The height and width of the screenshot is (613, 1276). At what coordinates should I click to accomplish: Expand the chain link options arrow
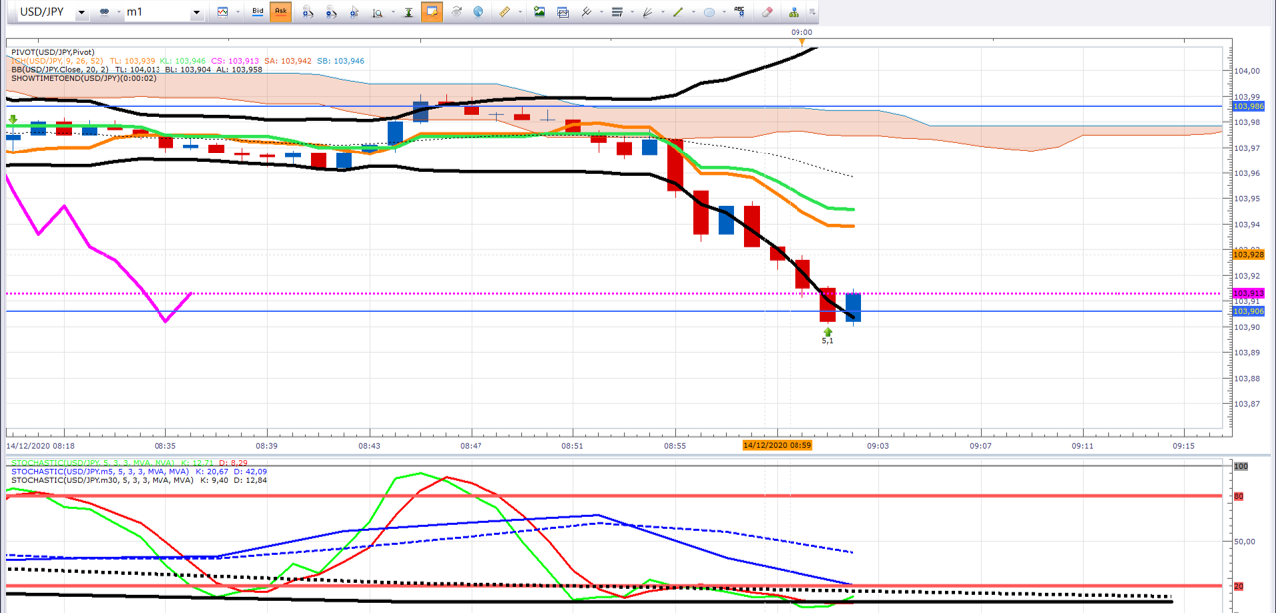(x=118, y=12)
